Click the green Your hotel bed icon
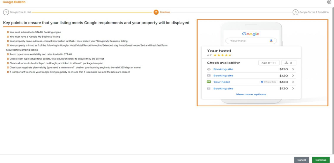Image resolution: width=334 pixels, height=163 pixels. point(209,82)
